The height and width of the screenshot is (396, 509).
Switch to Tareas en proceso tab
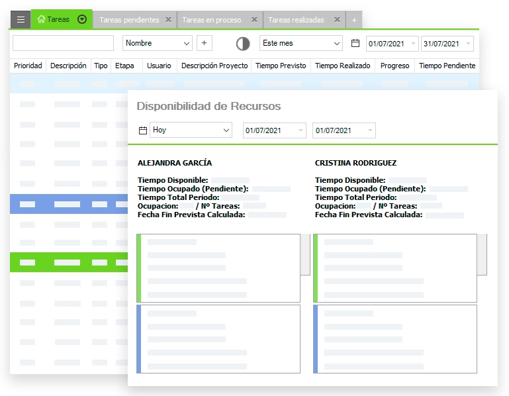(211, 21)
